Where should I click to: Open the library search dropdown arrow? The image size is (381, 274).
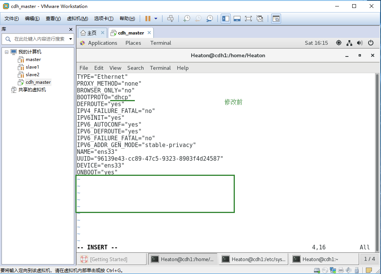70,39
